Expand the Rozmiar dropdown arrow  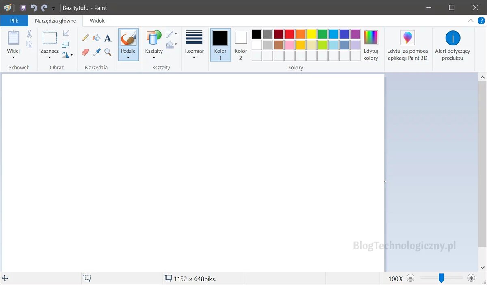point(194,57)
